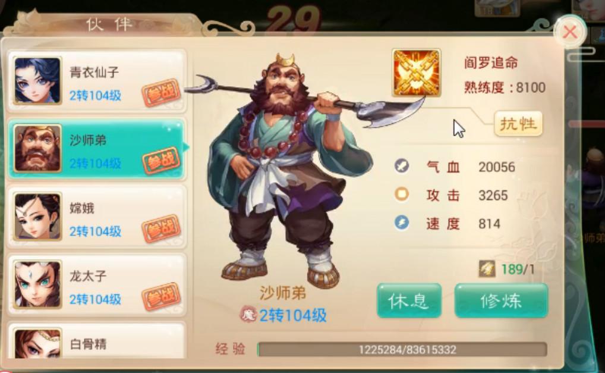Image resolution: width=605 pixels, height=373 pixels.
Task: Open the 阎罗追命 skill icon
Action: [x=417, y=73]
